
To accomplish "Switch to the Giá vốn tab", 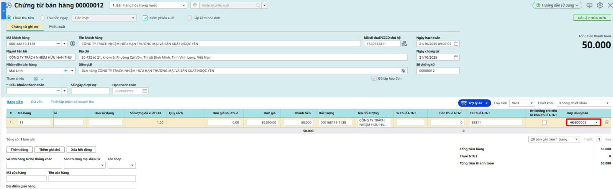I will click(x=37, y=102).
